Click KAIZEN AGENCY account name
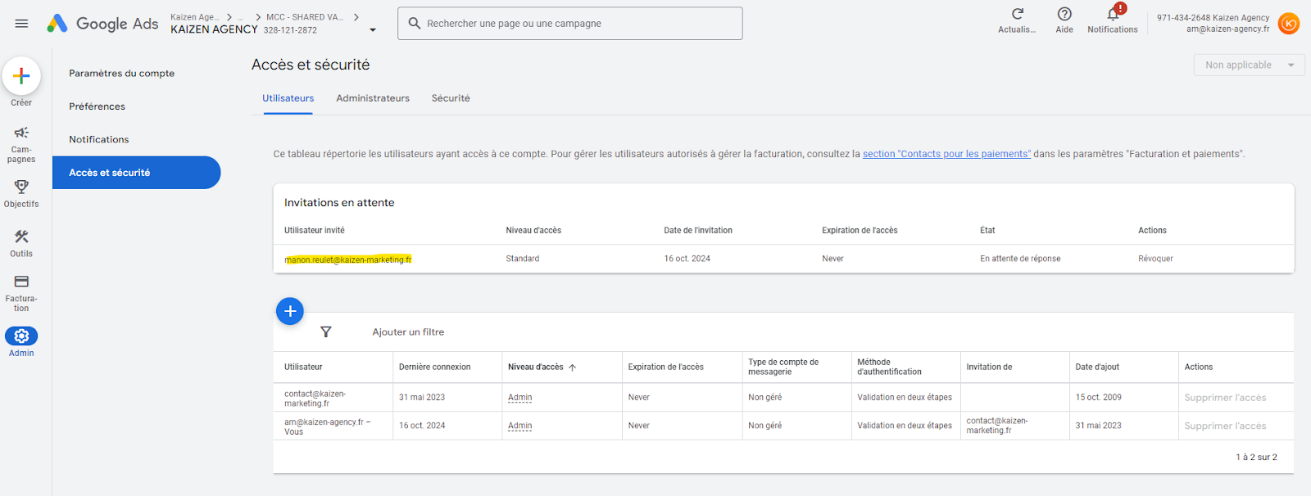 214,29
